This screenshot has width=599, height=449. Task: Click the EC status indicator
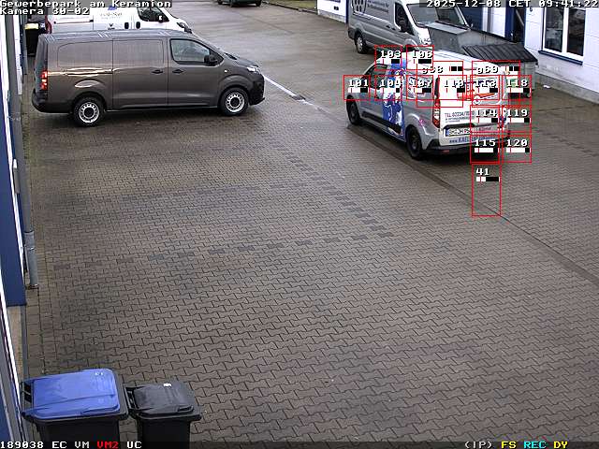59,444
